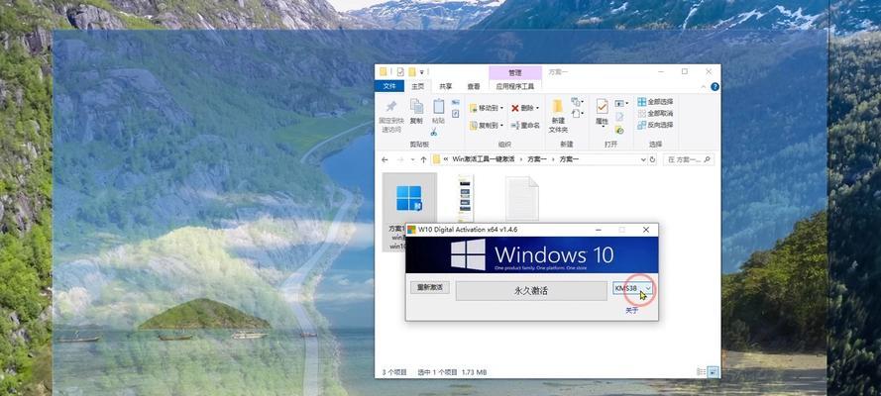Click the paste shortcut small icon
Image resolution: width=881 pixels, height=396 pixels.
point(455,113)
